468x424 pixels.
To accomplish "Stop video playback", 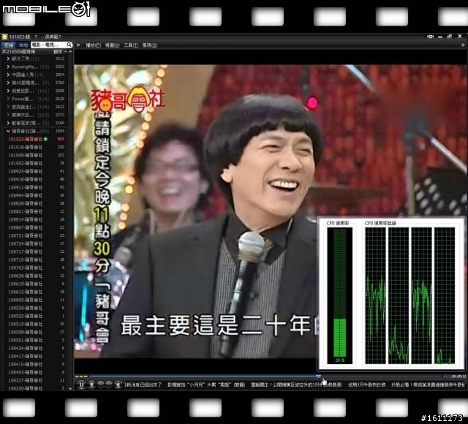I will coord(91,385).
